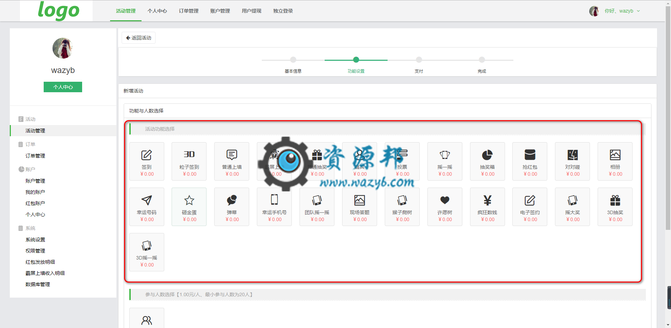
Task: Choose the 砸金蛋 star feature card
Action: click(189, 207)
